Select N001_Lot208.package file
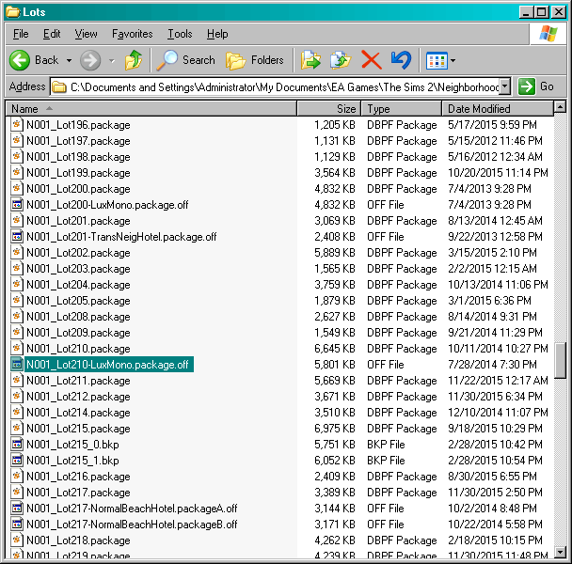This screenshot has height=564, width=572. pos(78,317)
